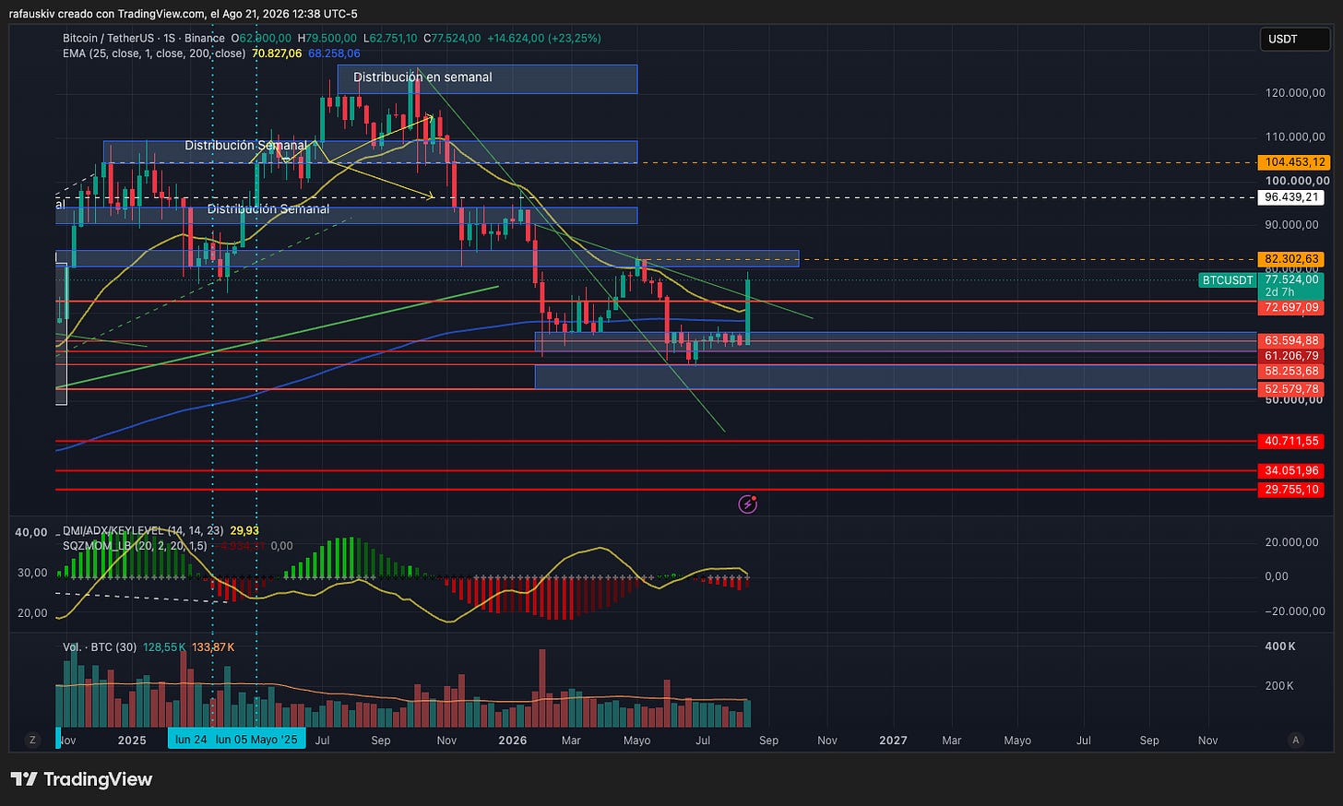Click the '2d 7h' candle countdown
The width and height of the screenshot is (1343, 806).
[x=1279, y=292]
